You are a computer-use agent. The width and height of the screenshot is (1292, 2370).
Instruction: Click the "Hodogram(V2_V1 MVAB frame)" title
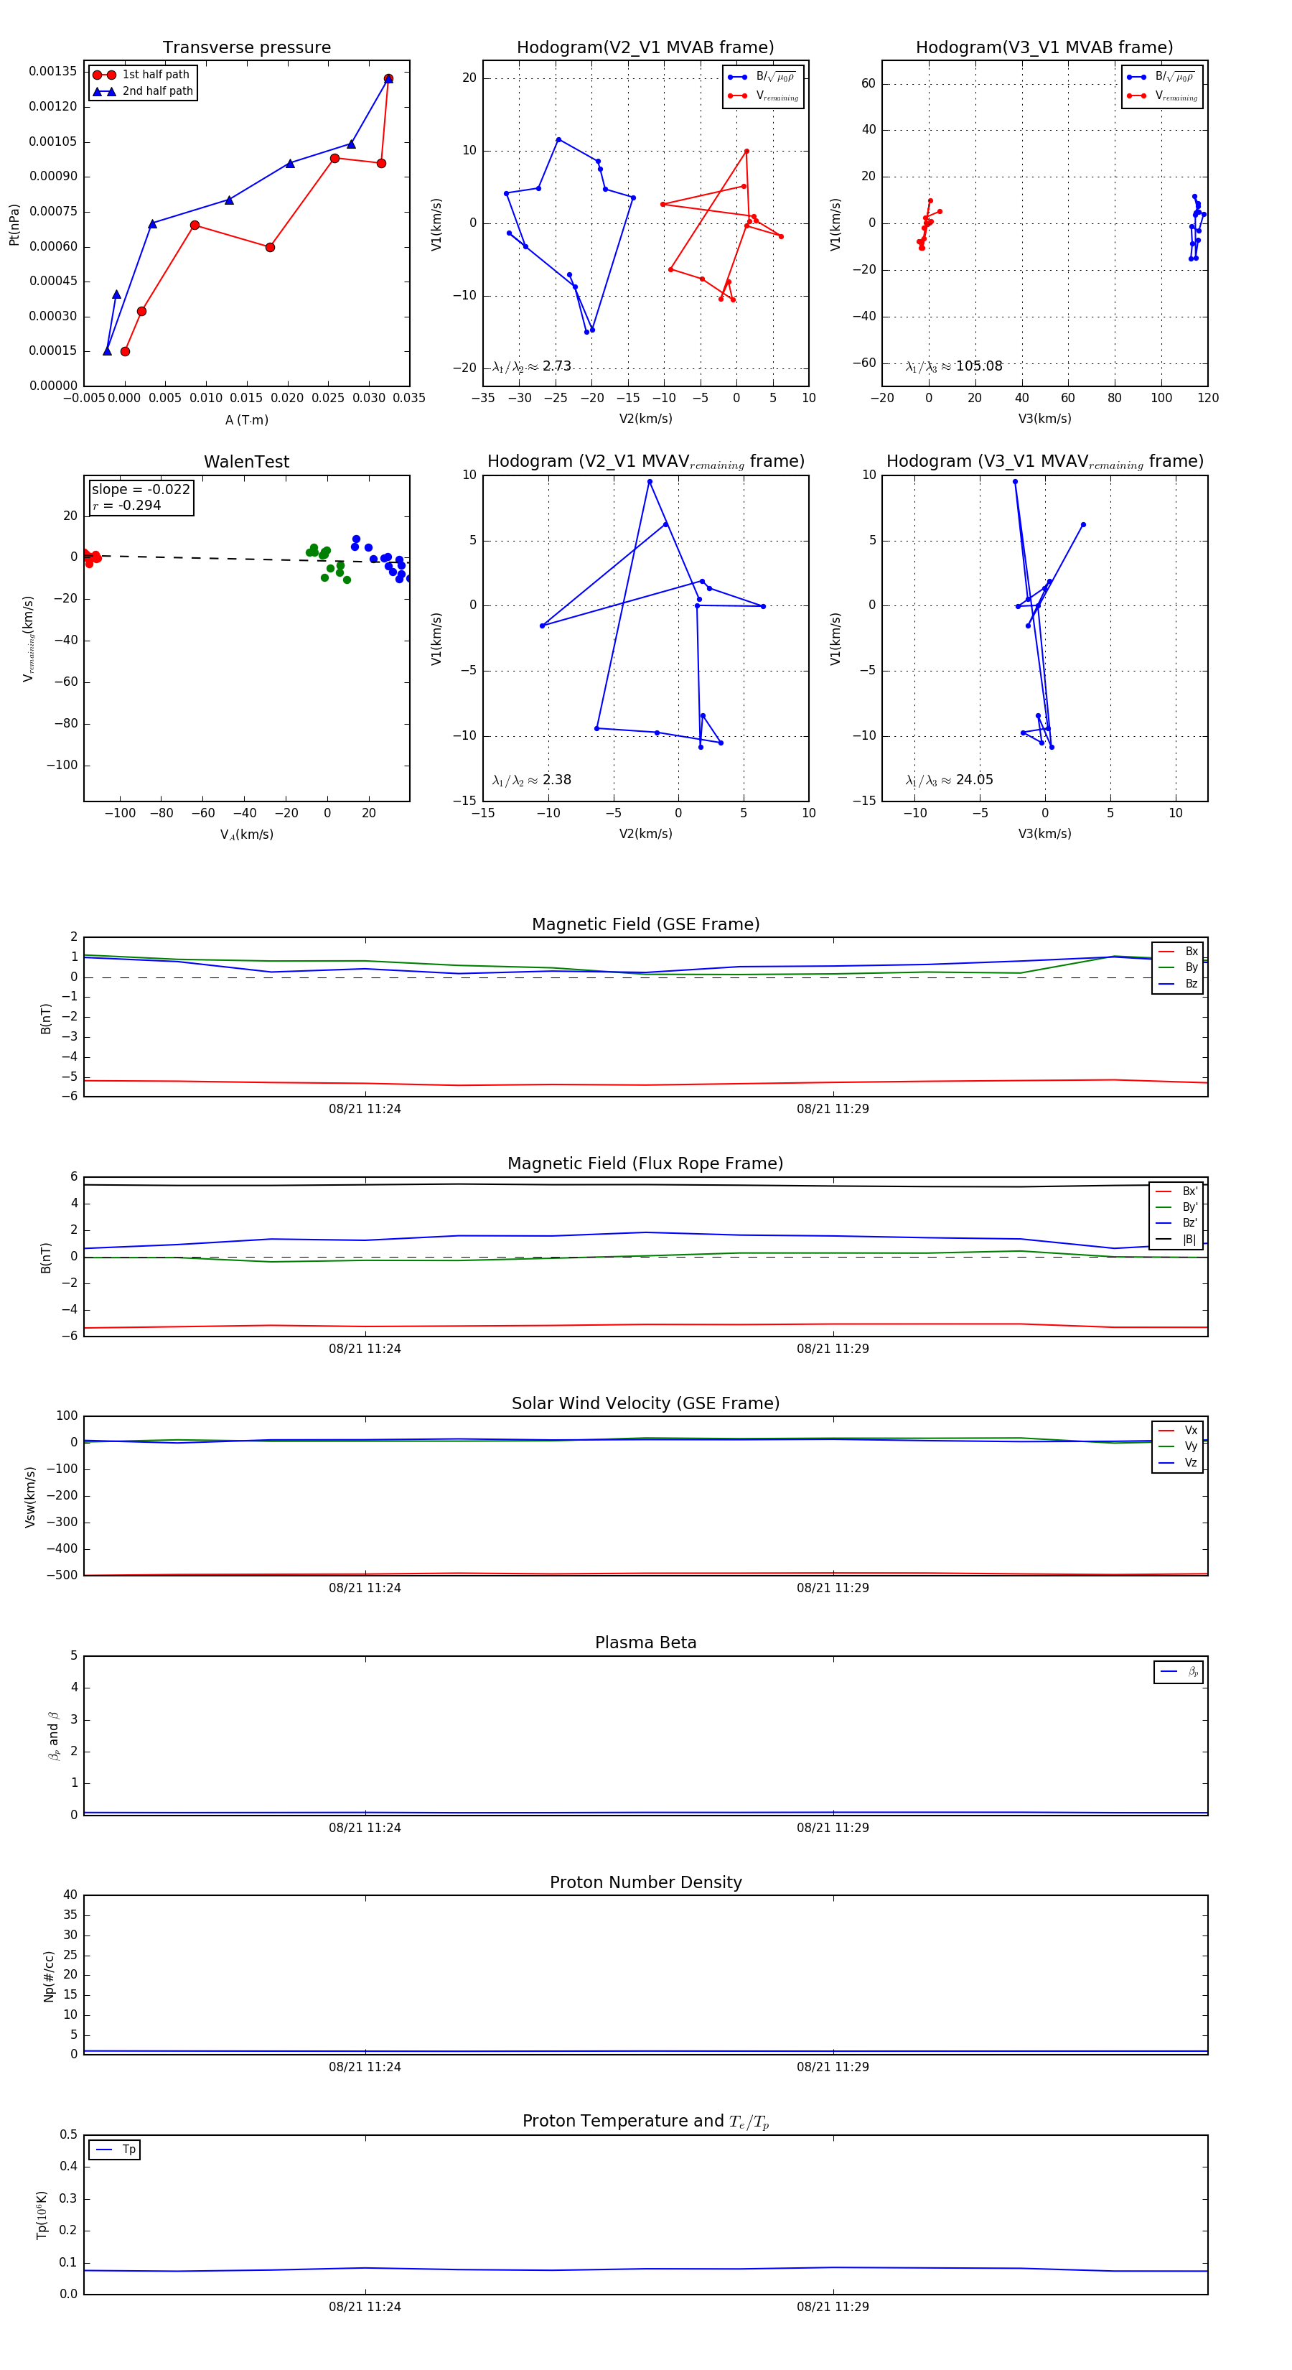pyautogui.click(x=645, y=48)
